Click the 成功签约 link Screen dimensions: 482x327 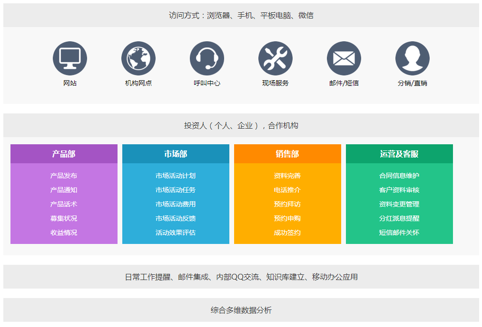pyautogui.click(x=287, y=233)
